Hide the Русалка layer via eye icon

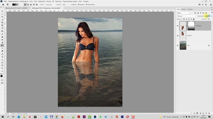click(178, 36)
